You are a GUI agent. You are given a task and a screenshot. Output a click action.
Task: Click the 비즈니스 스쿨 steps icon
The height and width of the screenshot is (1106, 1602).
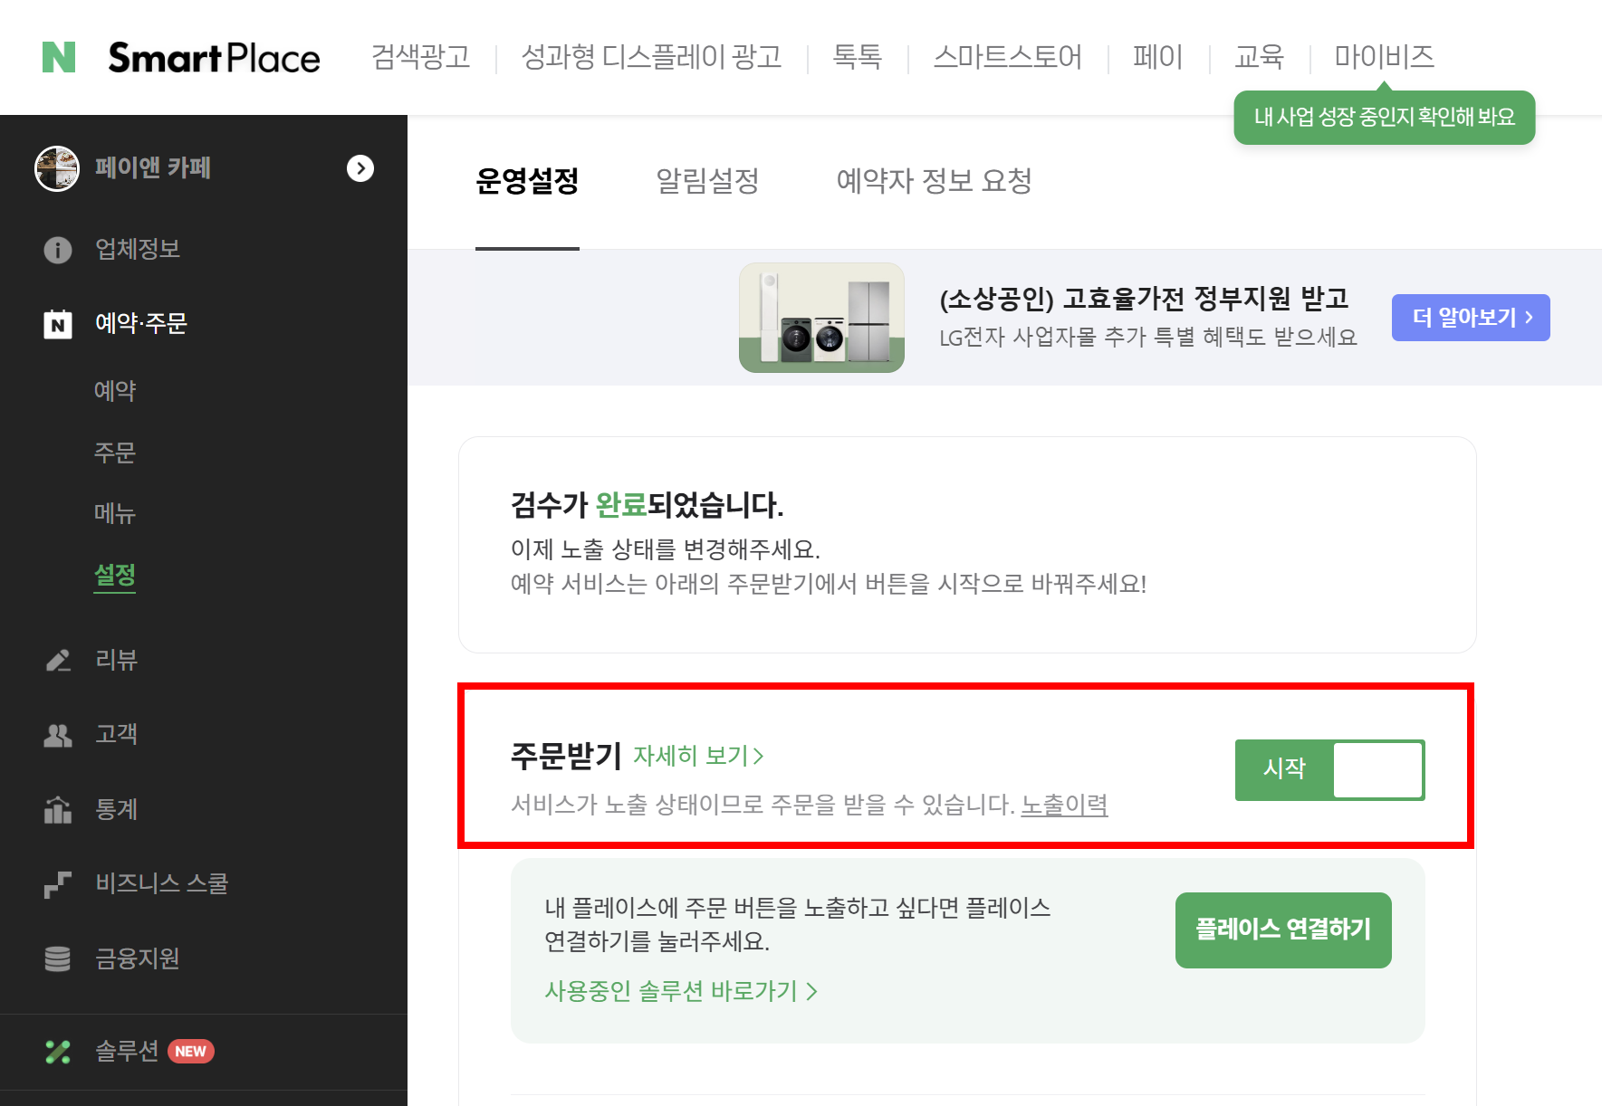click(58, 884)
